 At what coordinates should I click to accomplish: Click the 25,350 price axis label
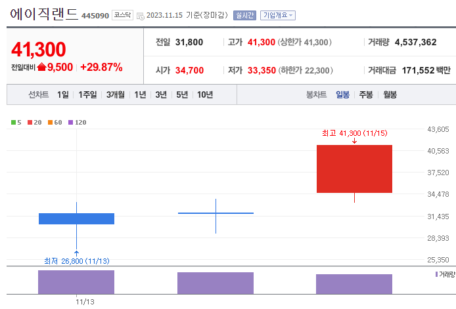(x=438, y=260)
